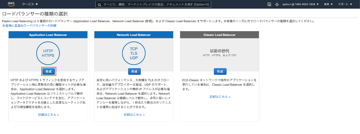Viewport: 360px width, 134px height.
Task: Click the HTTP、HTTPS、および TCP caption
Action: pyautogui.click(x=220, y=56)
